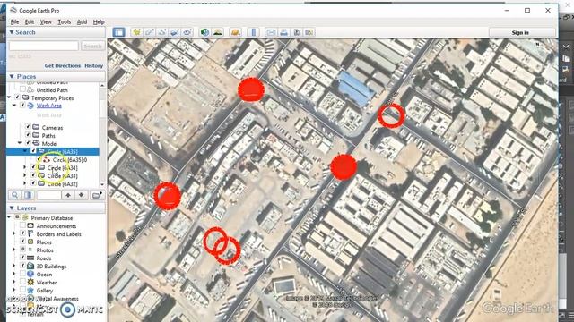Screen dimensions: 574x322
Task: Open the ruler measuring tool
Action: 253,32
